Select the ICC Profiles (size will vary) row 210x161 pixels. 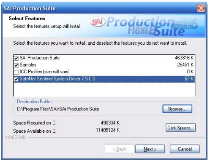point(104,72)
